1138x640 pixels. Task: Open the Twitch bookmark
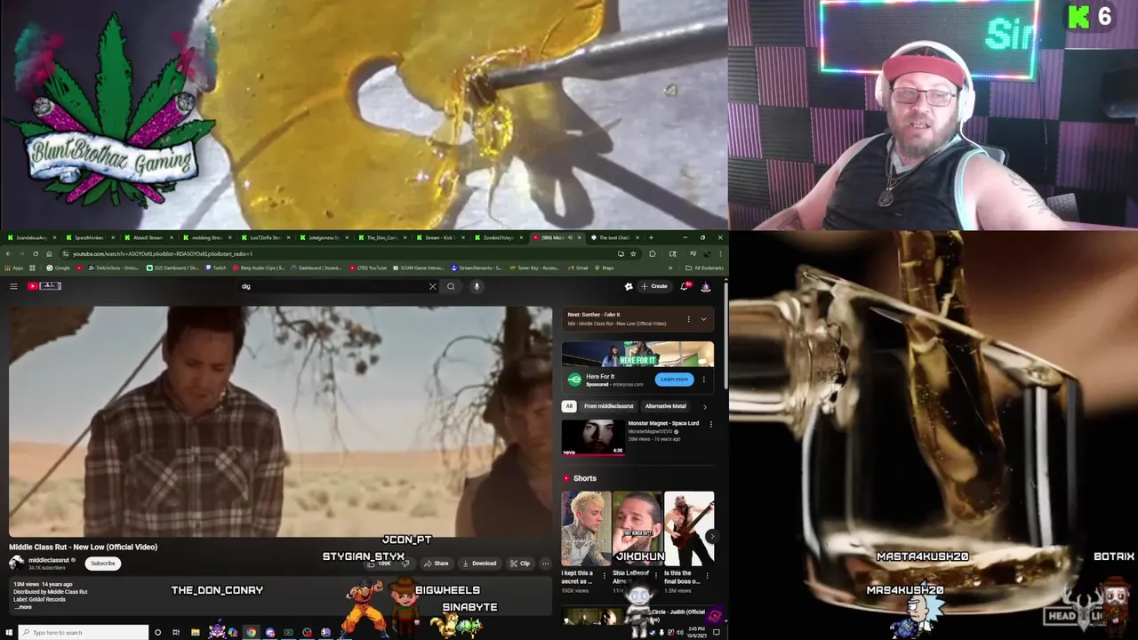coord(215,268)
